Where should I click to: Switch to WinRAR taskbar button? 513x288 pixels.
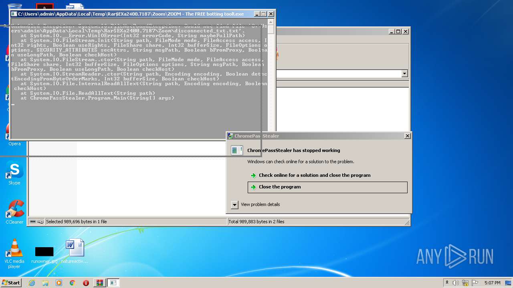coord(99,283)
